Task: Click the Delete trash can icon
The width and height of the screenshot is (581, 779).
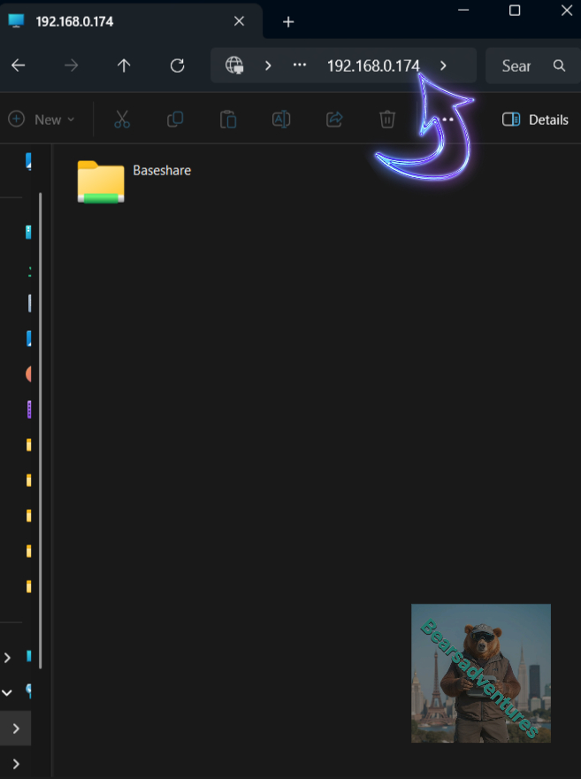Action: (386, 120)
